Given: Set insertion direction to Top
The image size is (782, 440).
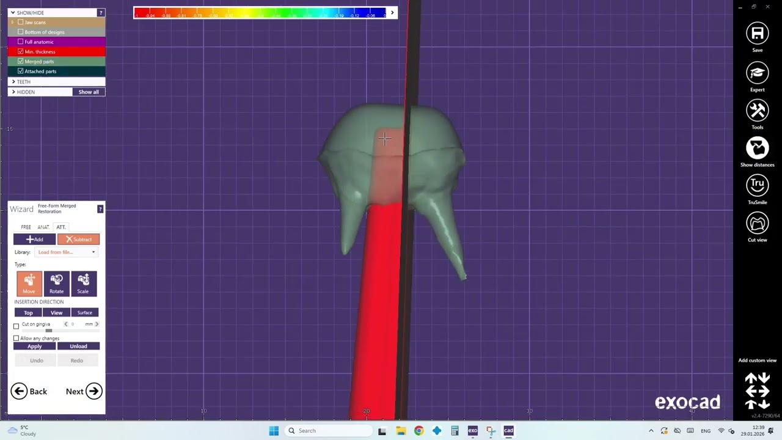Looking at the screenshot, I should (x=28, y=313).
